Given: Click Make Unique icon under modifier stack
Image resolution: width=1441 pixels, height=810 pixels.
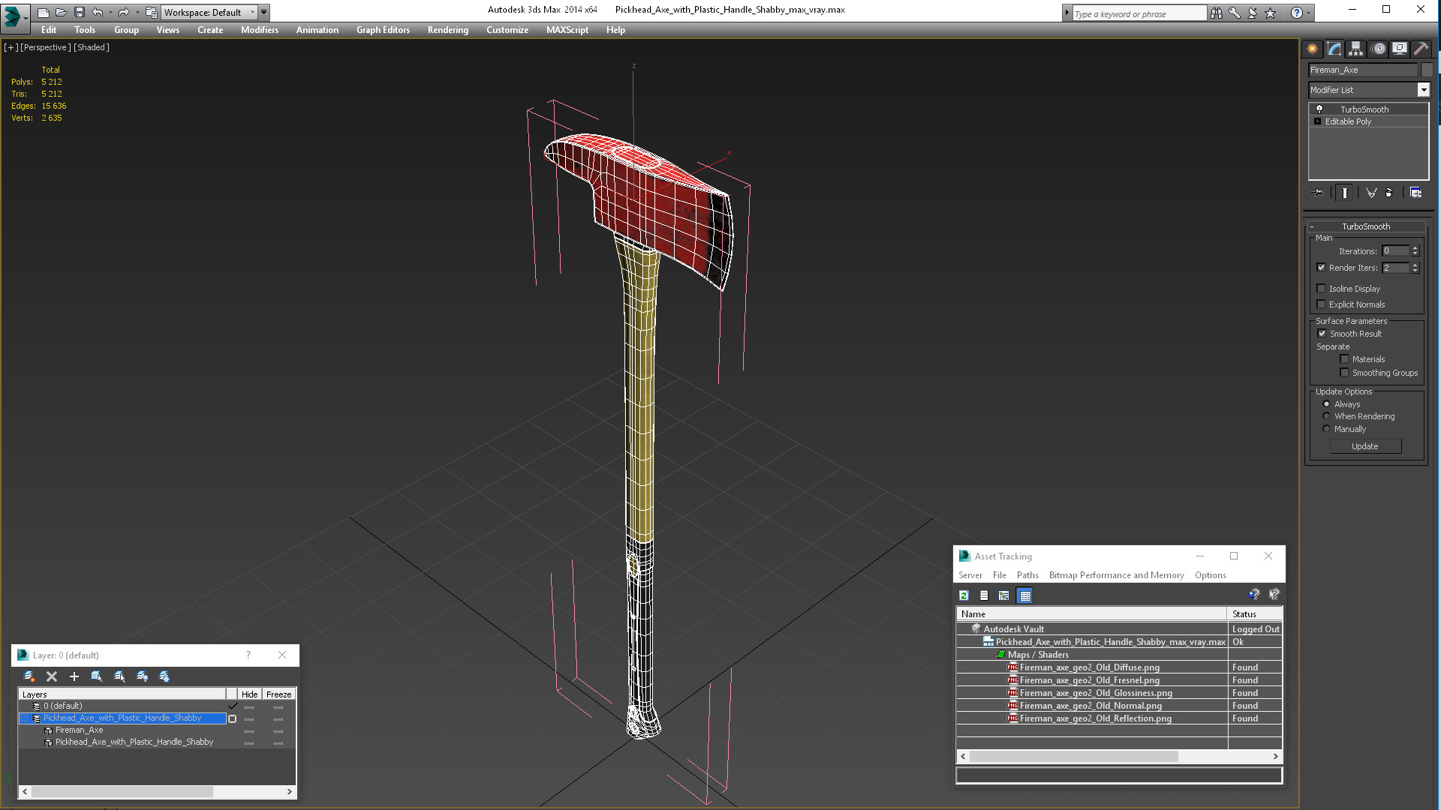Looking at the screenshot, I should pyautogui.click(x=1371, y=193).
